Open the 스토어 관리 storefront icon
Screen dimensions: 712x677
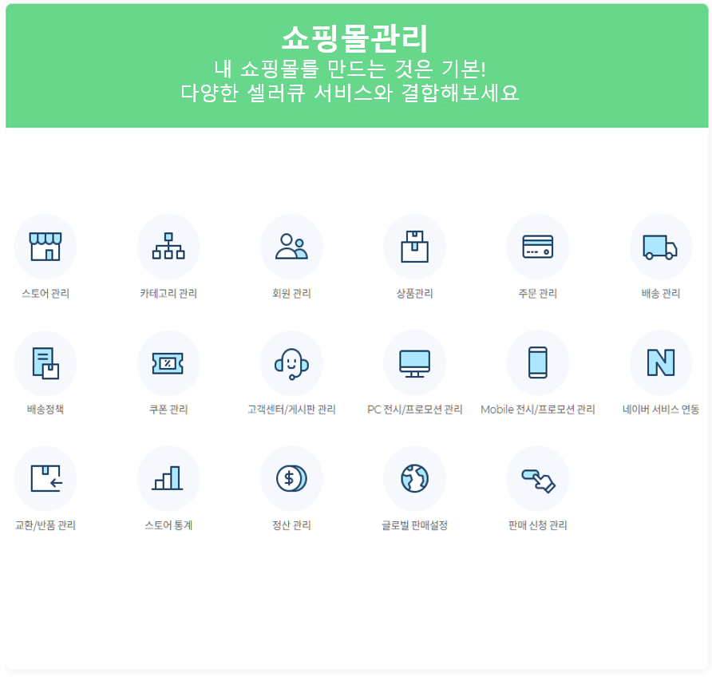(x=45, y=247)
